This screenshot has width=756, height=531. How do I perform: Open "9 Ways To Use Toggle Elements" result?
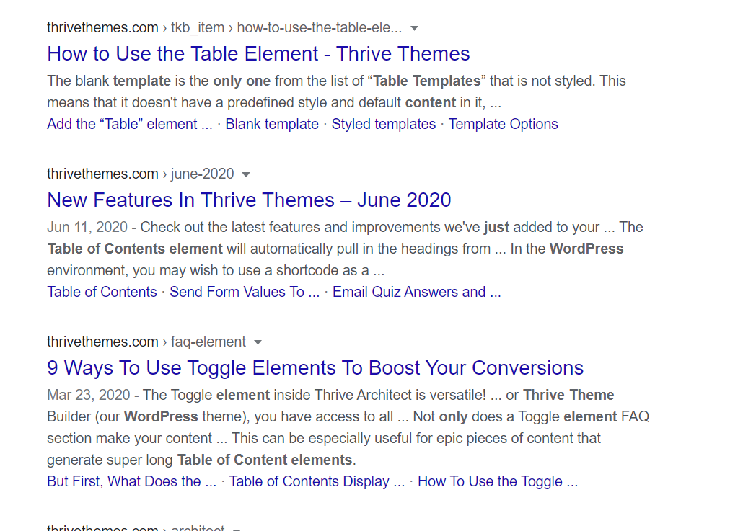[x=315, y=368]
